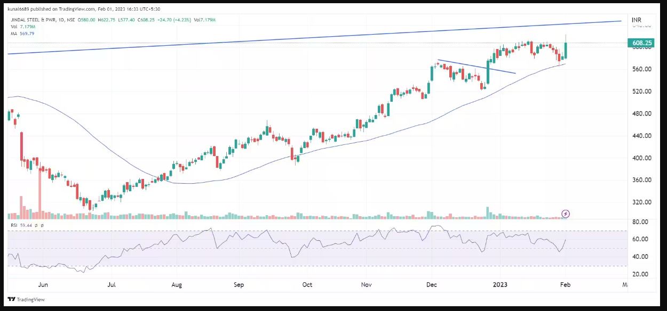
Task: Select the MA 569.79 indicator legend
Action: tap(22, 33)
